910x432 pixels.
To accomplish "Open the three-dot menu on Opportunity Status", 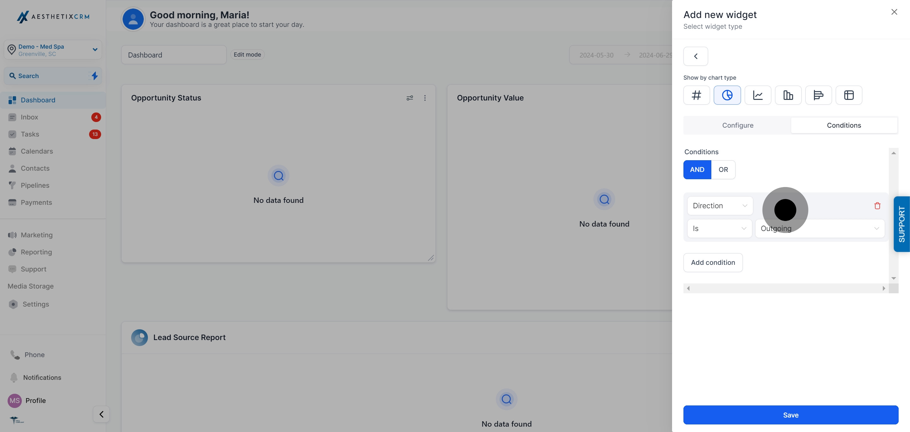I will tap(425, 98).
